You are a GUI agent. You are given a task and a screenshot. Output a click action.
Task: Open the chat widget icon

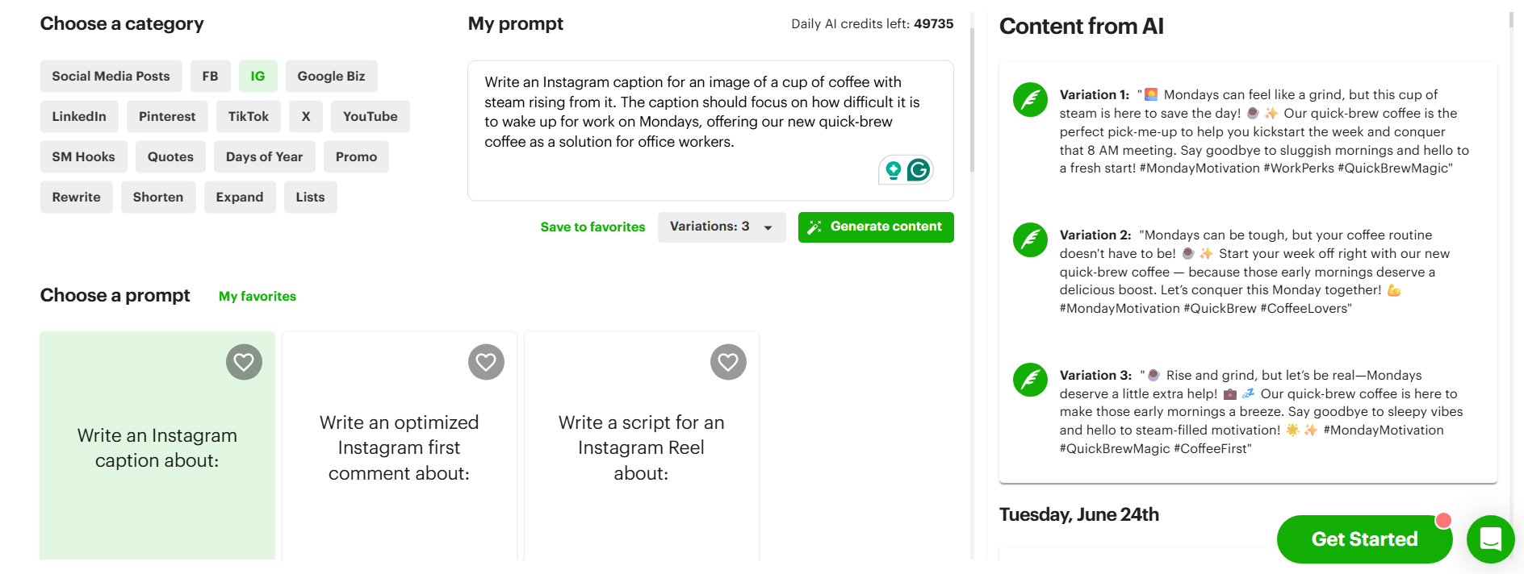coord(1490,539)
